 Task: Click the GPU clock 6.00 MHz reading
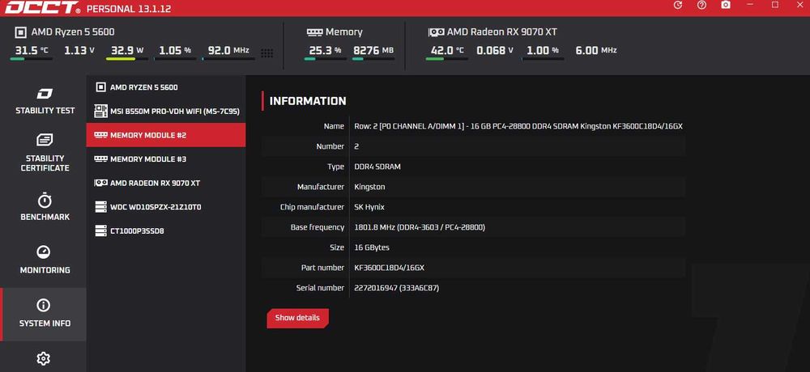coord(595,51)
